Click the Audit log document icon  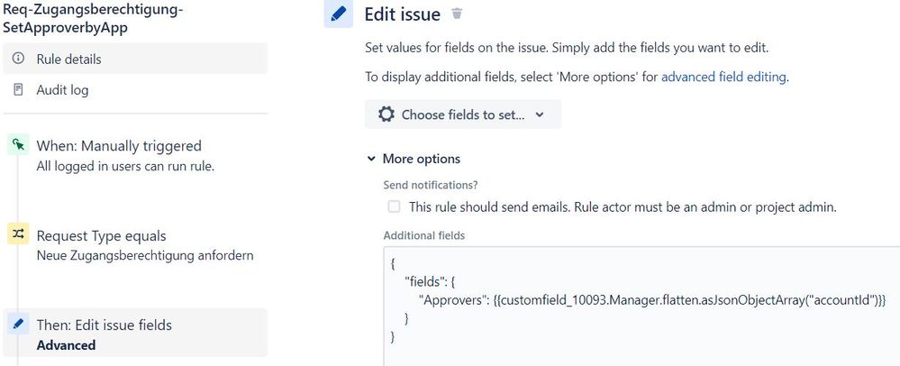pyautogui.click(x=18, y=89)
